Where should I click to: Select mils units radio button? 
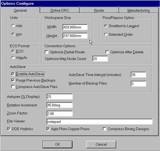[x=13, y=26]
